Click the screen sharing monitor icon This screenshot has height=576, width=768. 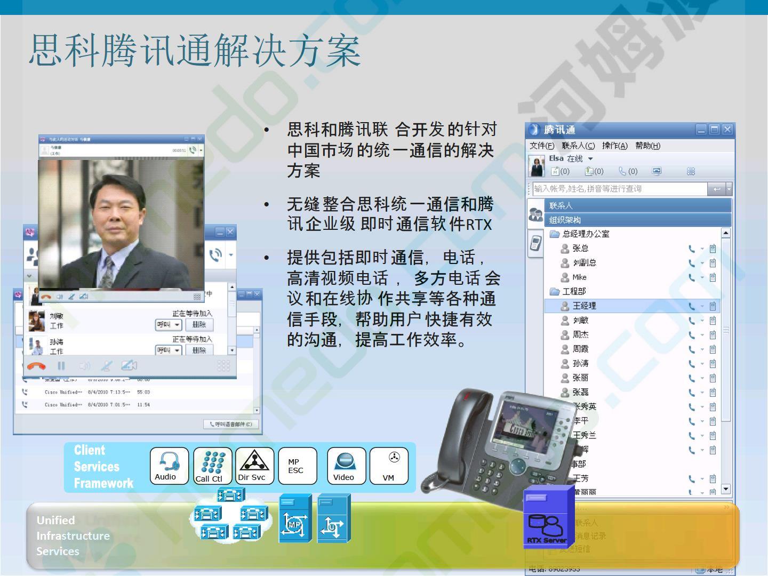click(657, 171)
